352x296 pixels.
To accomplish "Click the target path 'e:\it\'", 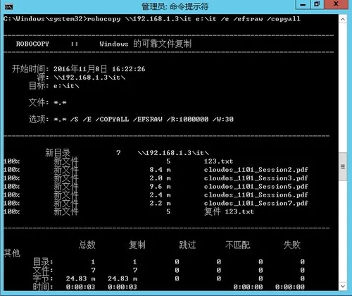I will [x=66, y=86].
